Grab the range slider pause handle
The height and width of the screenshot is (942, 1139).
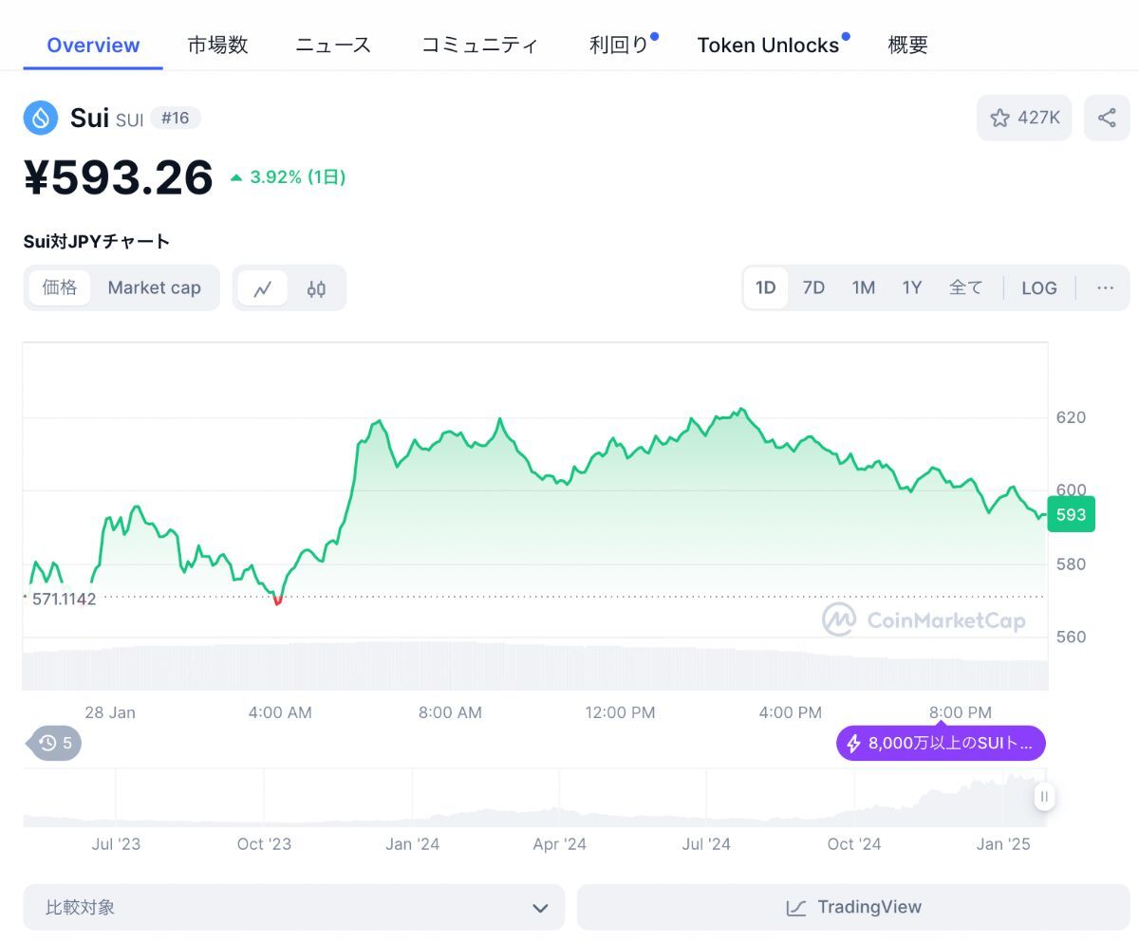click(1044, 797)
